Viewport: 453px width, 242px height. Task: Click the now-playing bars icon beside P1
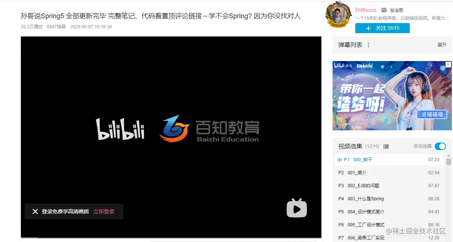(x=340, y=160)
